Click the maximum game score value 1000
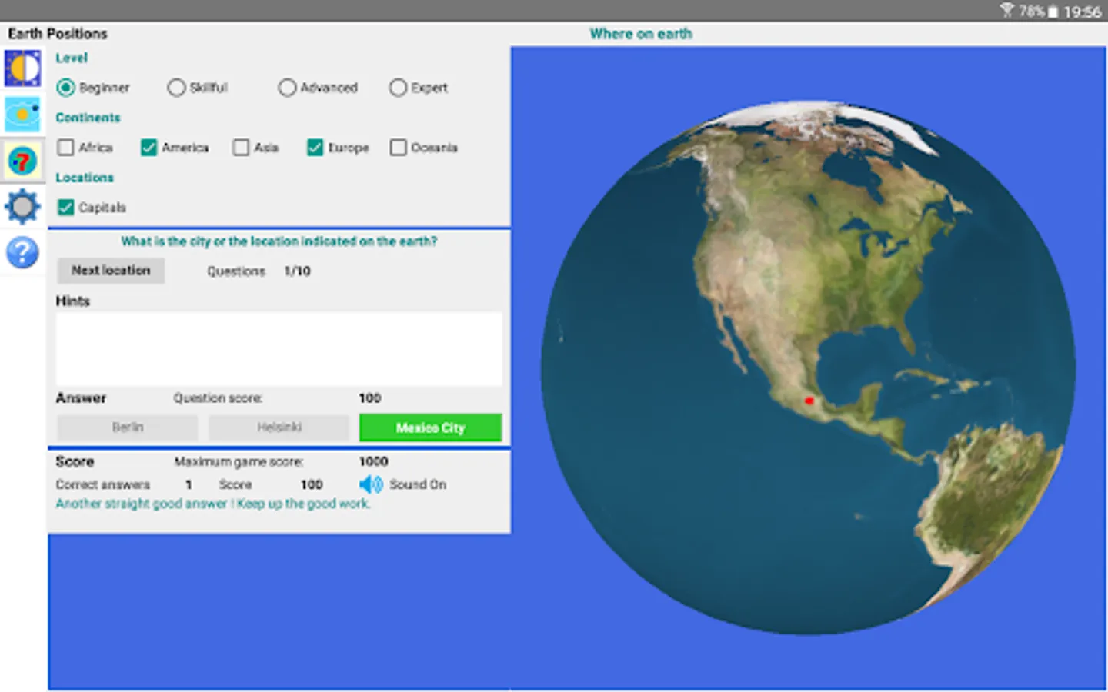The height and width of the screenshot is (692, 1108). click(373, 462)
